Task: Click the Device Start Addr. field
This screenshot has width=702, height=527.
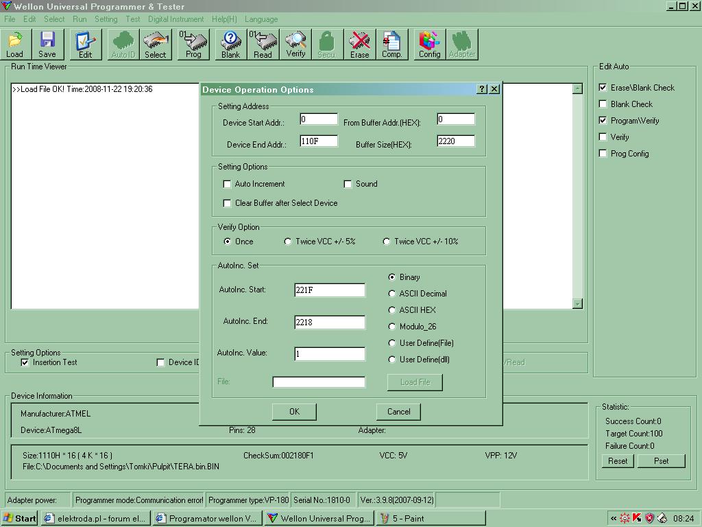Action: 319,119
